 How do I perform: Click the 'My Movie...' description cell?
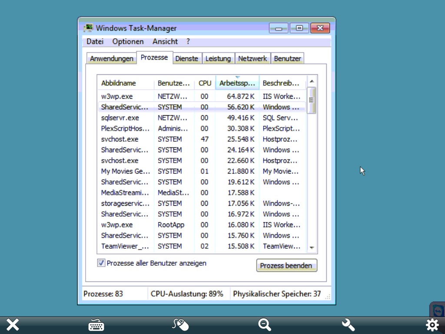click(x=280, y=171)
